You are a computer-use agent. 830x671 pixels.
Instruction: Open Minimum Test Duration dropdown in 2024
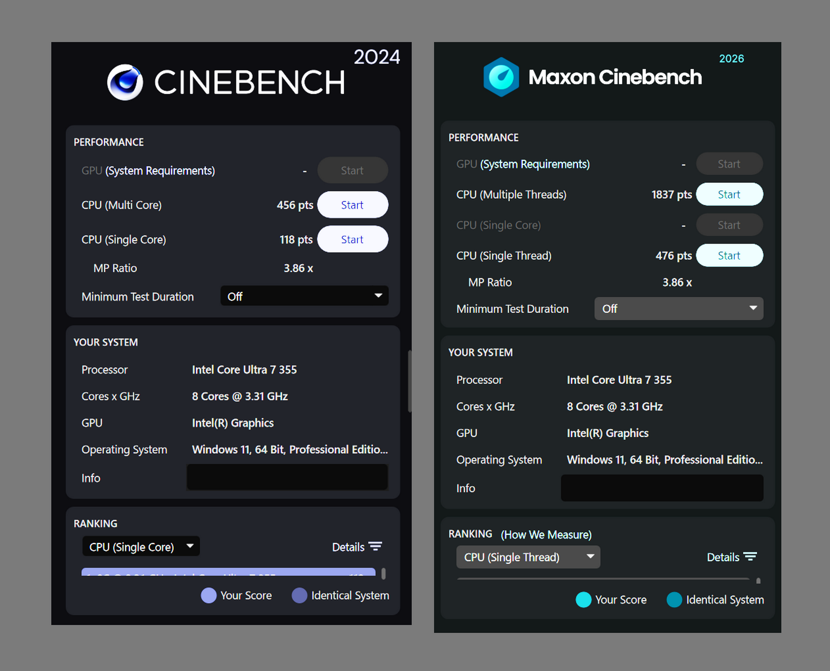tap(304, 296)
